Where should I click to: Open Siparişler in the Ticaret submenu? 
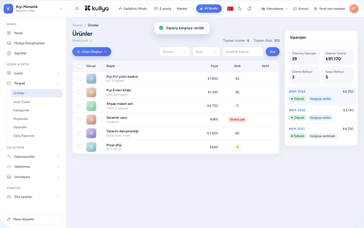(x=20, y=127)
